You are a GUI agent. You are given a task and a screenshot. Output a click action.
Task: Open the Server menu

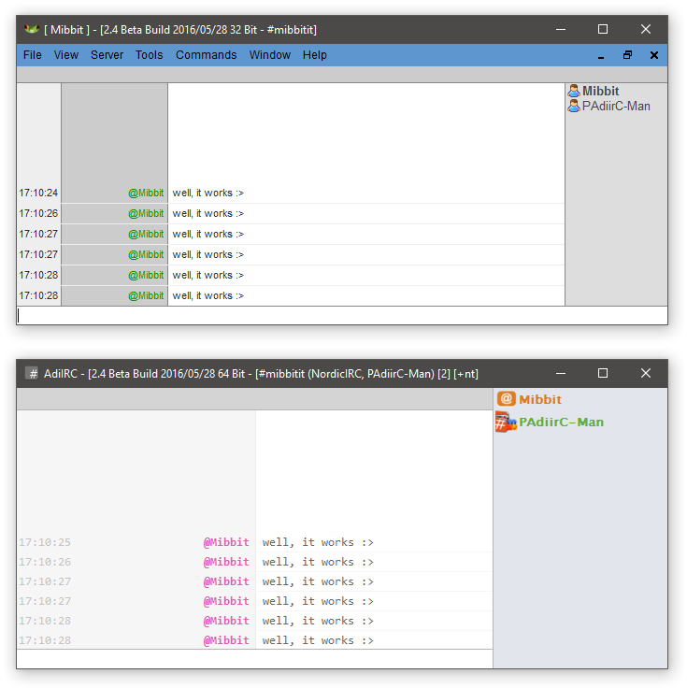107,55
